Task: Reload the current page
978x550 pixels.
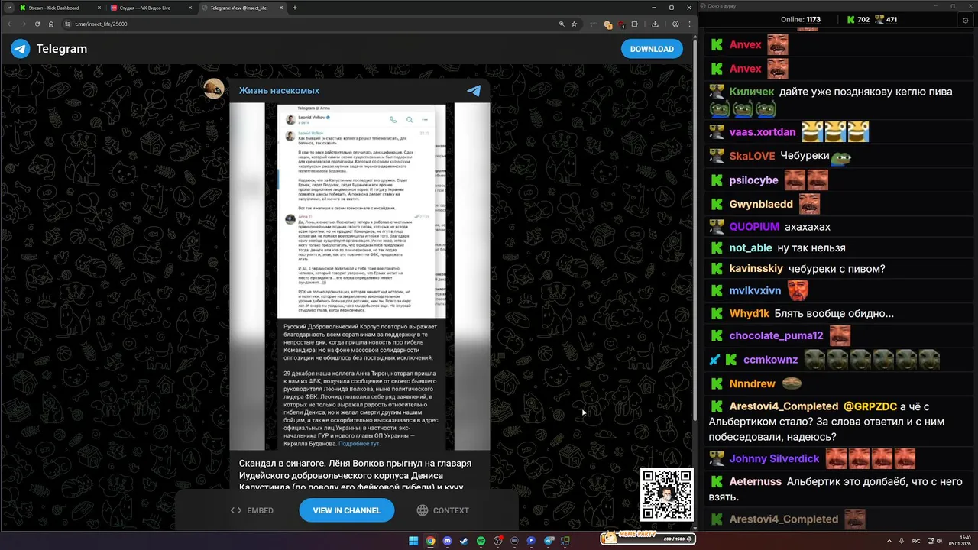Action: click(37, 24)
